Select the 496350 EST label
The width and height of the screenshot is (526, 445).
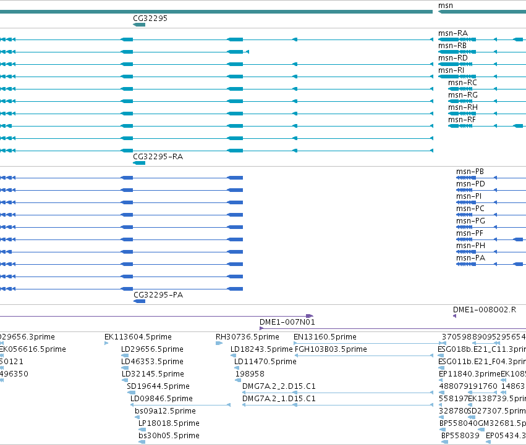pos(14,374)
